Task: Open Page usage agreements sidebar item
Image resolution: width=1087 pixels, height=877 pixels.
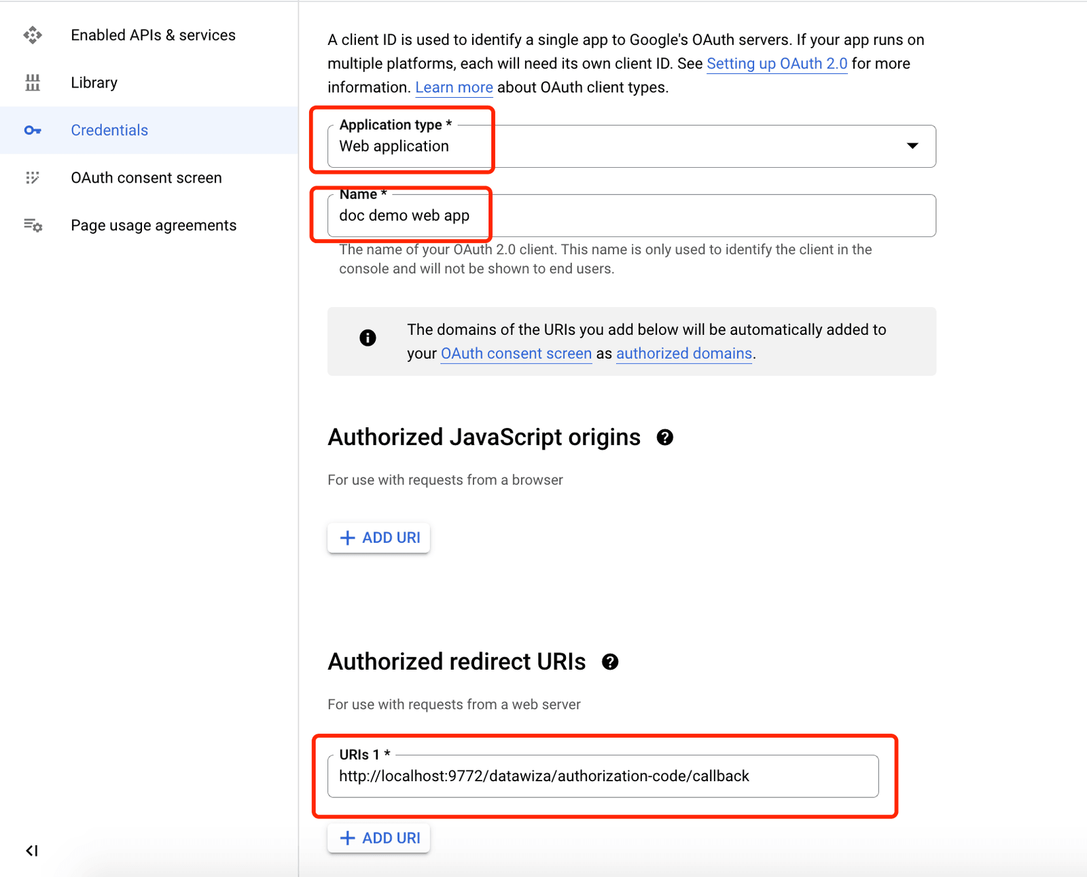Action: pos(149,226)
